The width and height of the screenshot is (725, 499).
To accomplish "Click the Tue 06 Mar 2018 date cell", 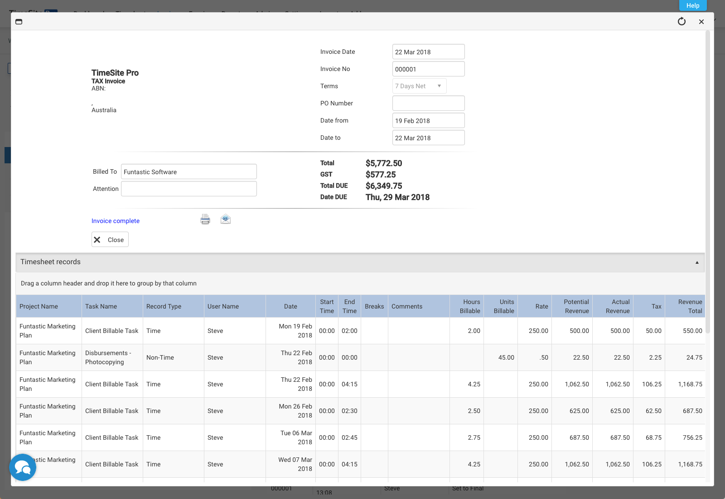I will coord(290,437).
